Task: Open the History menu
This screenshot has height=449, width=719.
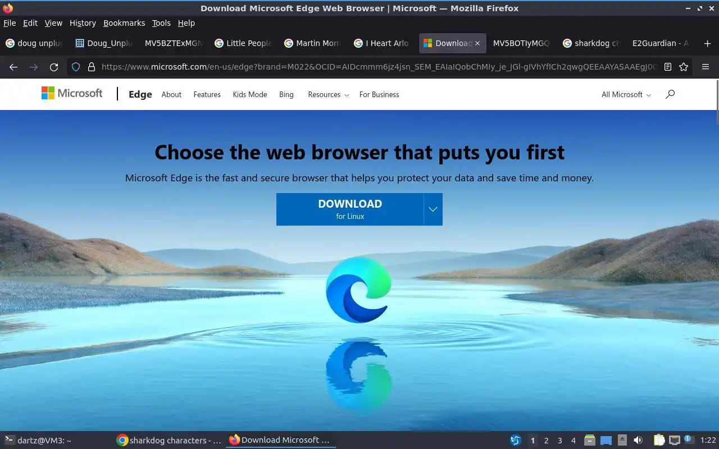Action: [x=83, y=23]
